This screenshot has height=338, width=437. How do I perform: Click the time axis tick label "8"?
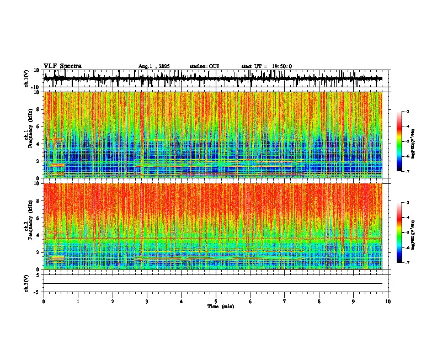(319, 302)
